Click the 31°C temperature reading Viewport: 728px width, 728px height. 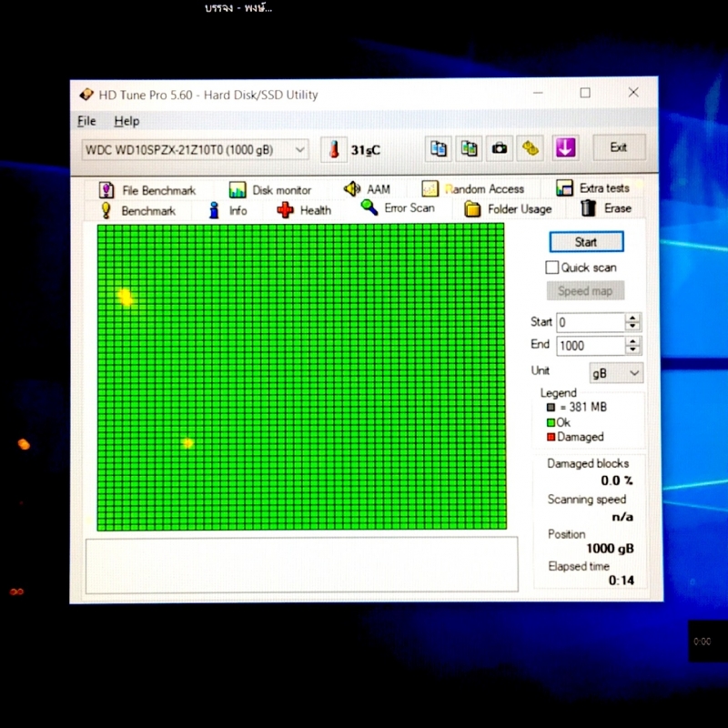366,150
